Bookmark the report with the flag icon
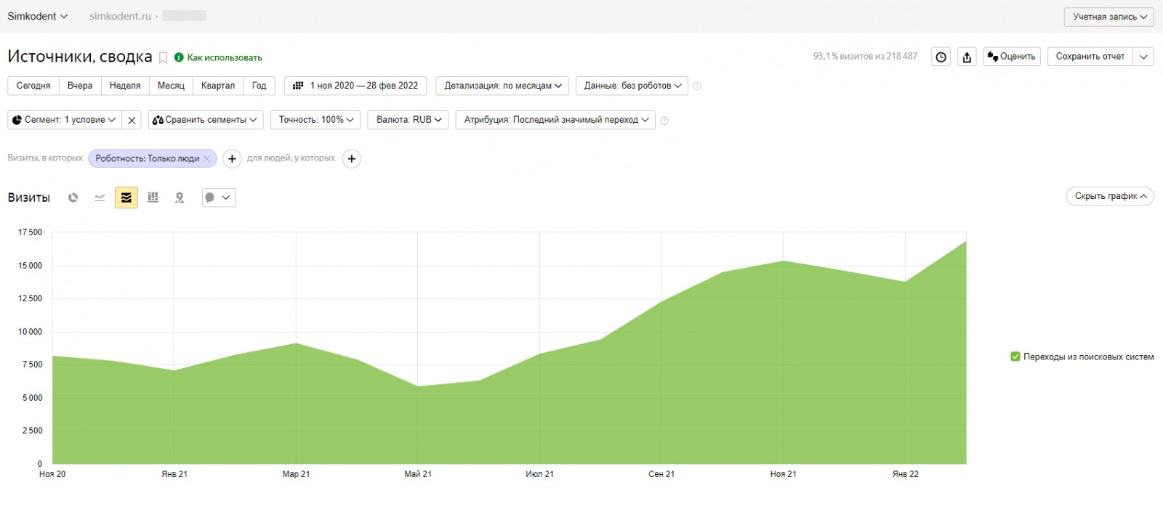This screenshot has width=1163, height=509. tap(164, 57)
